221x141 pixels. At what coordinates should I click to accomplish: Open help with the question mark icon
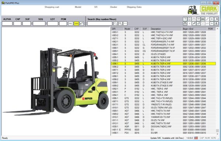pos(185,19)
